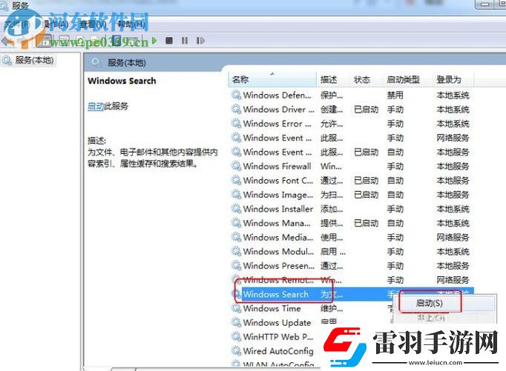Click the gear icon of Windows Defen... service
Screen dimensions: 506x371
[x=237, y=95]
